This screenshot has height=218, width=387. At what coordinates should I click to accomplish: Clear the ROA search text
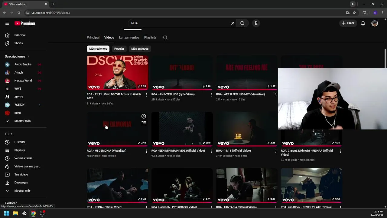pos(233,23)
